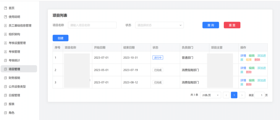Image resolution: width=280 pixels, height=120 pixels.
Task: Click the 考核设置管理 sidebar icon
Action: (5, 43)
